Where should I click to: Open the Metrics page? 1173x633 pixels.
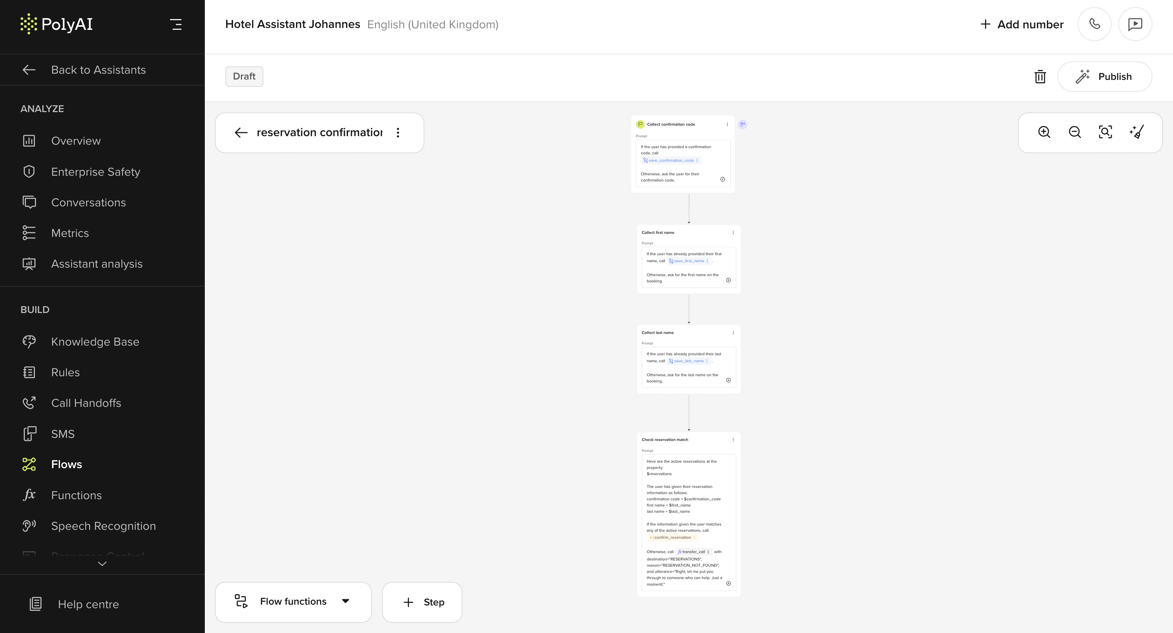[70, 233]
